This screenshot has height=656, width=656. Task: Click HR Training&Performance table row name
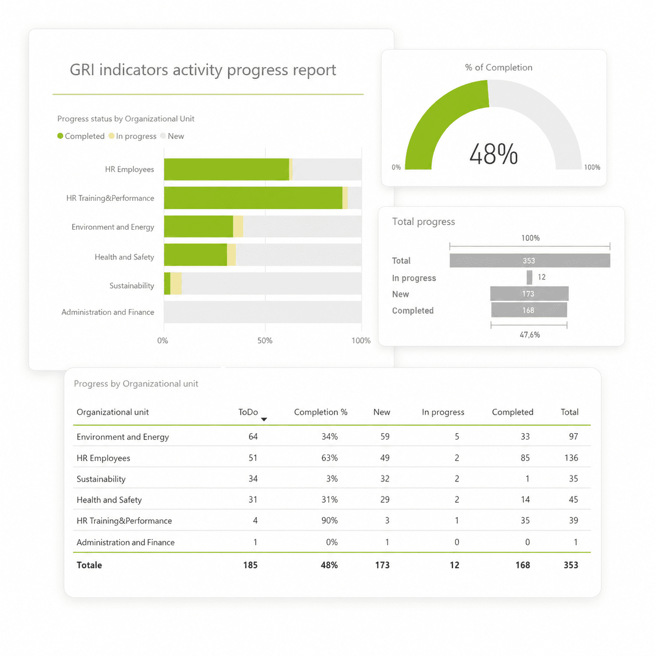click(124, 521)
